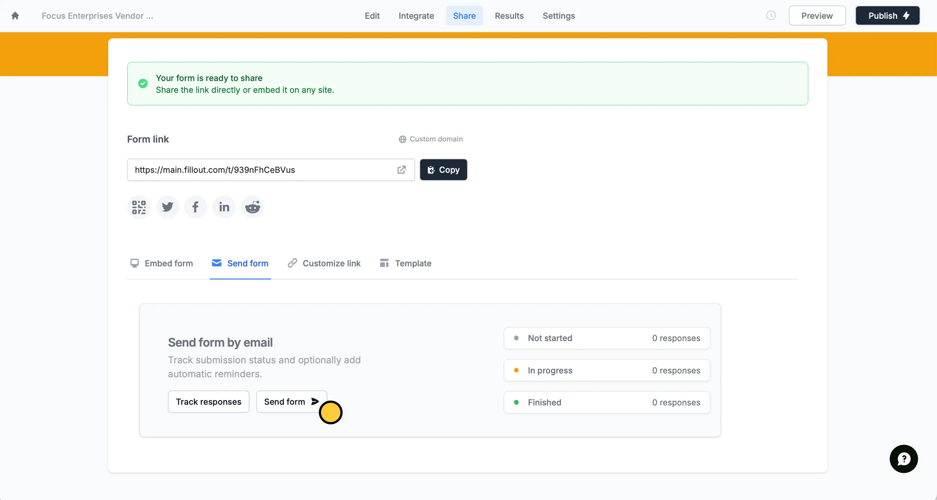Viewport: 937px width, 500px height.
Task: View the Not started responses row
Action: coord(607,338)
